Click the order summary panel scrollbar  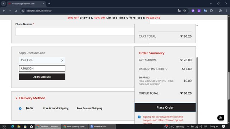[197, 91]
